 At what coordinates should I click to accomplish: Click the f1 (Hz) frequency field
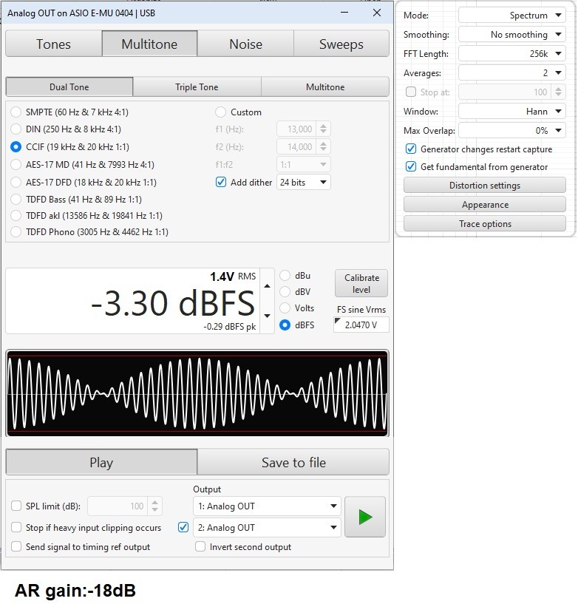(x=296, y=129)
